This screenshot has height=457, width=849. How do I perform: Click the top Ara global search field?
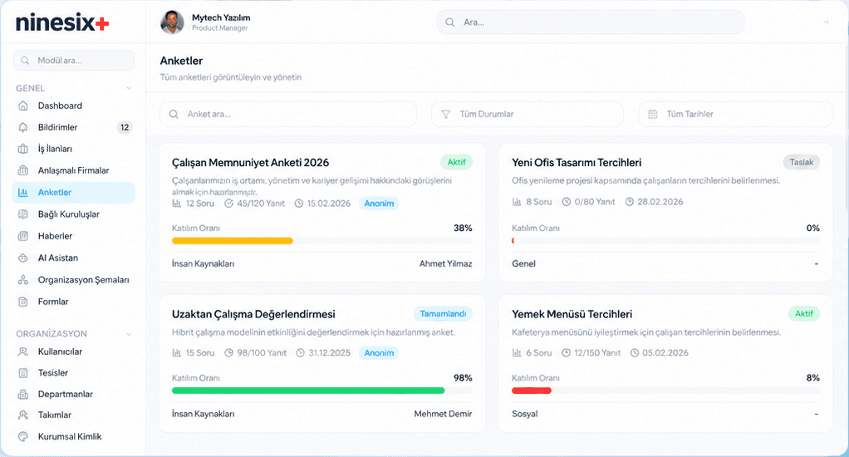591,22
